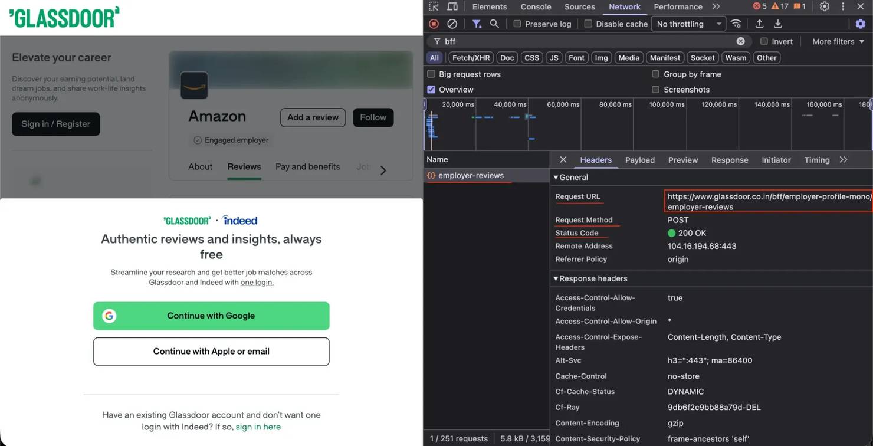873x446 pixels.
Task: Click the inspect element picker icon
Action: (434, 6)
